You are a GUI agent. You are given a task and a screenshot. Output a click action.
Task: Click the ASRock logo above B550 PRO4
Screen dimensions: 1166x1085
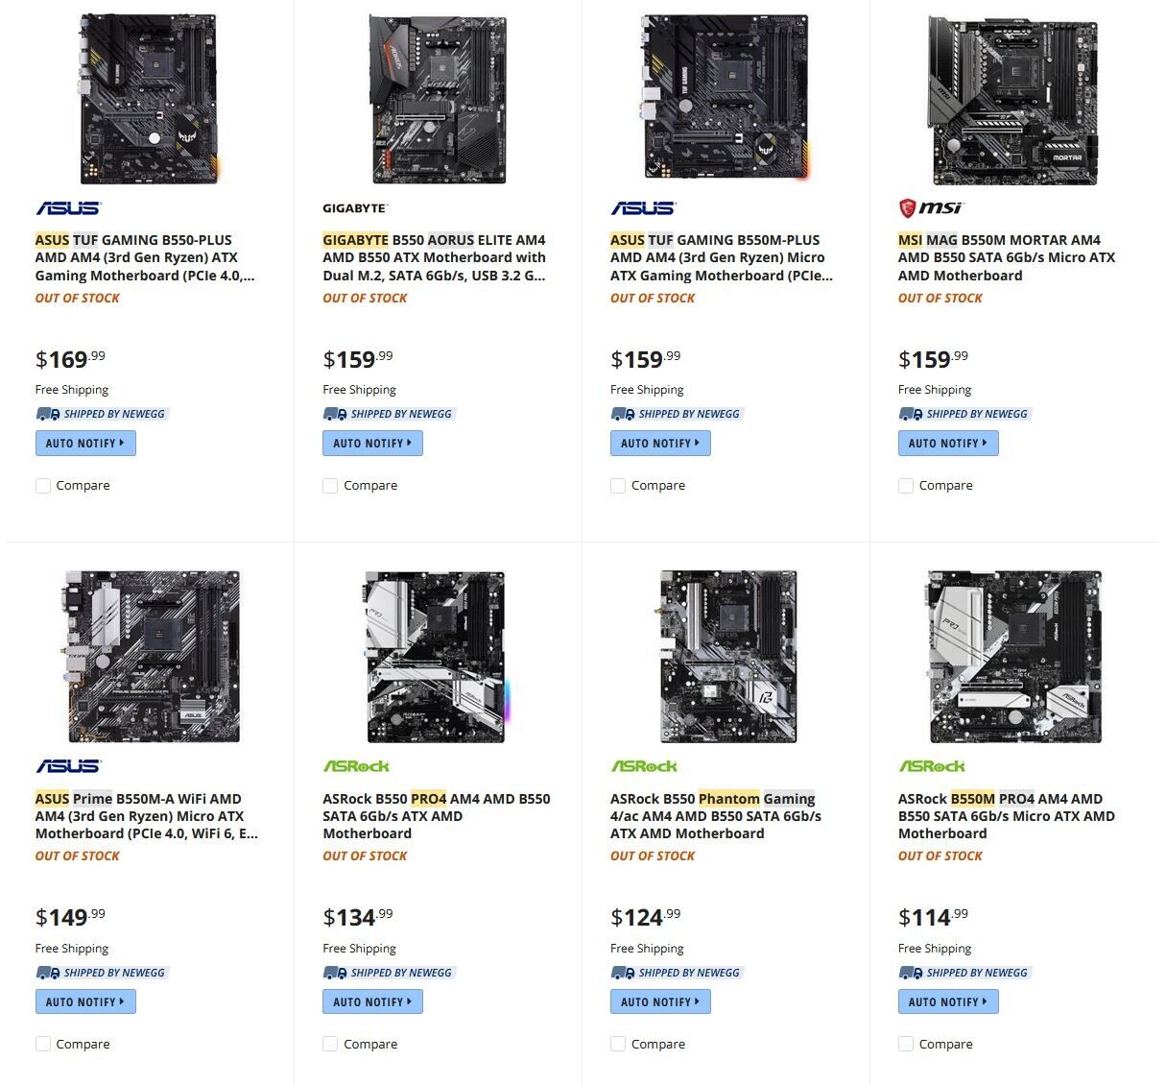pyautogui.click(x=356, y=766)
